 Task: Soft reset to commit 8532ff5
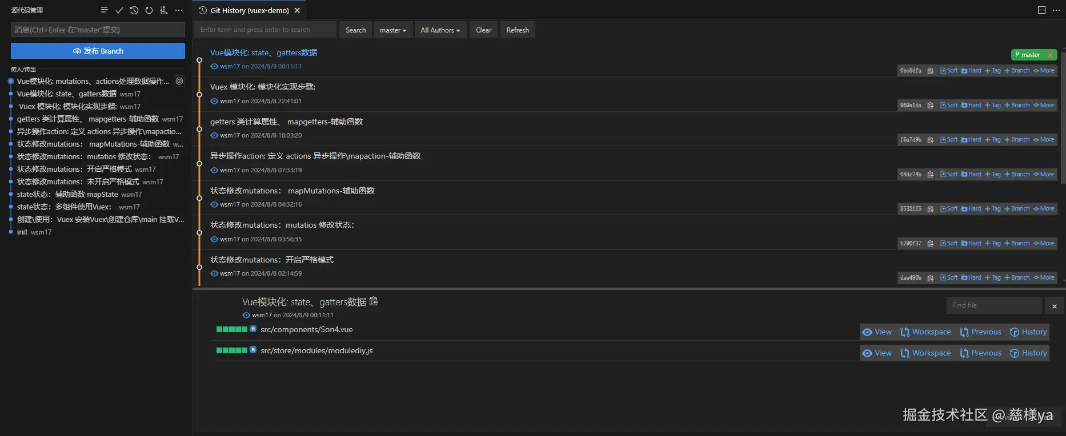[x=949, y=209]
